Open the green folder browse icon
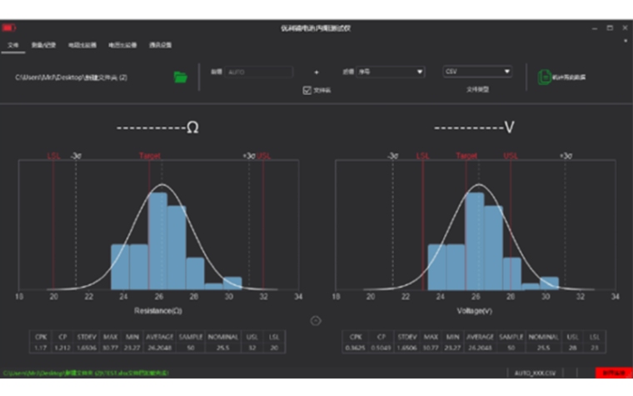The height and width of the screenshot is (396, 633). tap(180, 77)
